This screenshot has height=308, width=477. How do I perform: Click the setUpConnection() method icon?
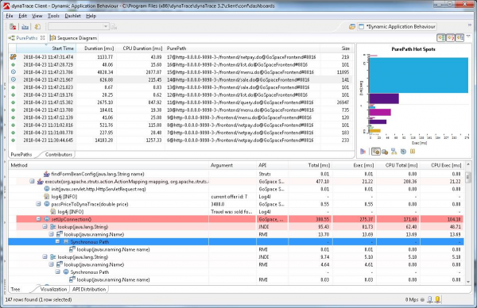pyautogui.click(x=47, y=219)
